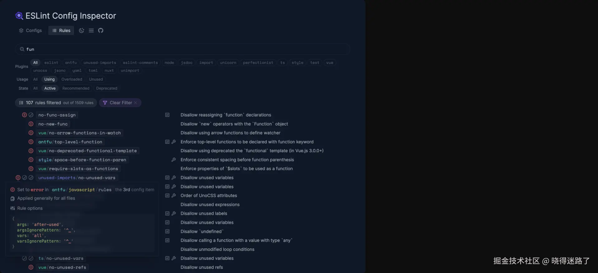
Task: Filter plugins by unocss
Action: pos(40,71)
